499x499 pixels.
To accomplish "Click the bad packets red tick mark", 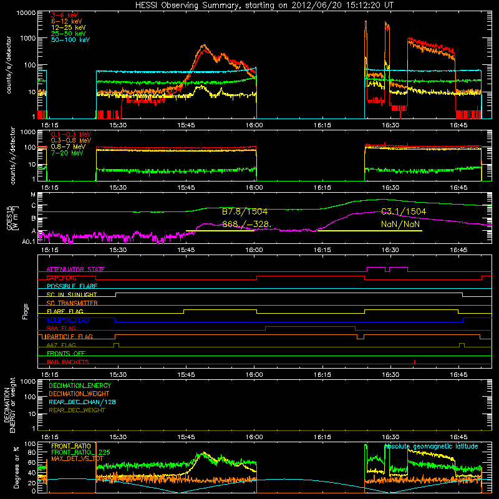I will click(415, 362).
